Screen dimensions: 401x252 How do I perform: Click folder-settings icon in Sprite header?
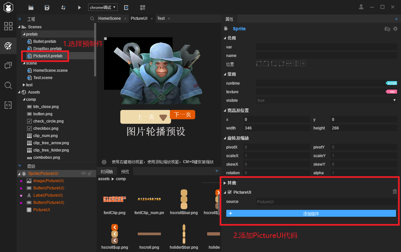click(387, 29)
